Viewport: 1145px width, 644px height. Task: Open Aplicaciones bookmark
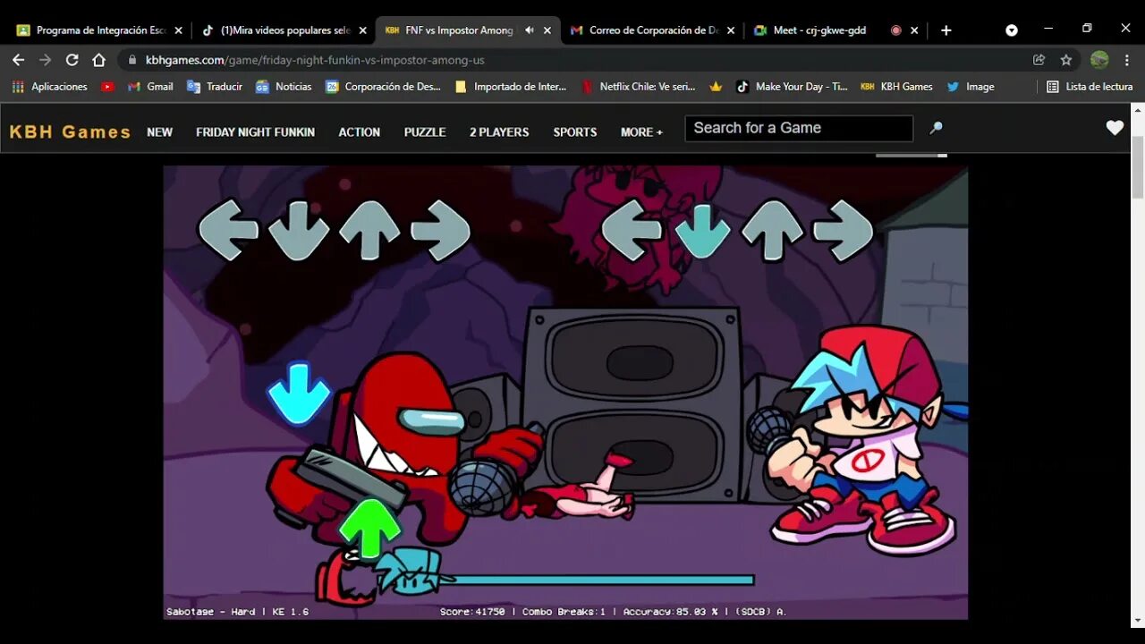[x=49, y=87]
